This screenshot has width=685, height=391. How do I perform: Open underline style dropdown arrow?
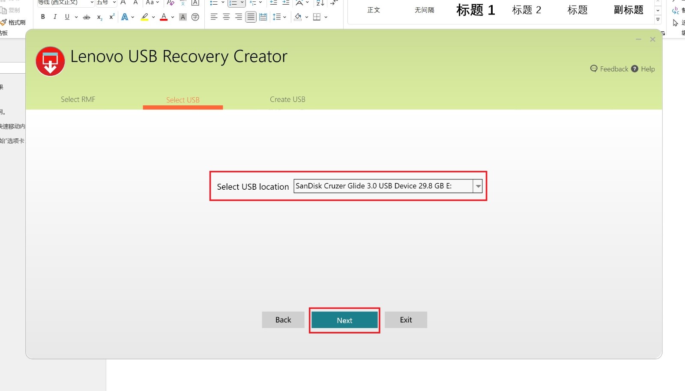tap(76, 17)
